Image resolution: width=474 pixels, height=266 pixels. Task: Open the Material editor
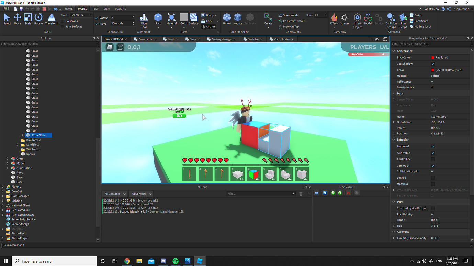pos(171,20)
